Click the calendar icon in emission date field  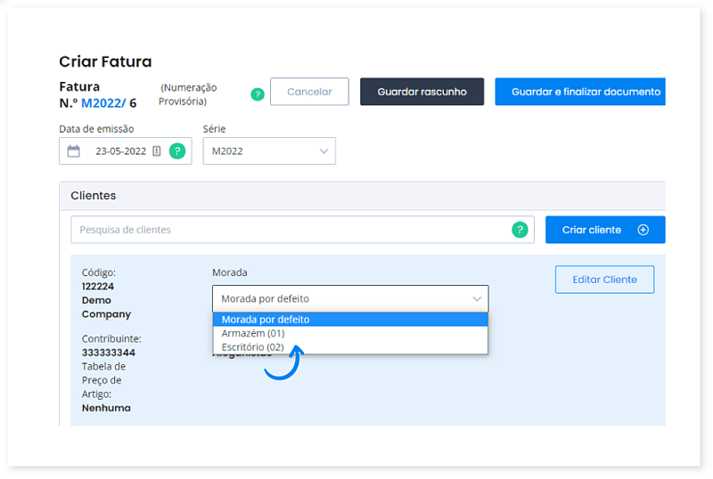point(74,151)
